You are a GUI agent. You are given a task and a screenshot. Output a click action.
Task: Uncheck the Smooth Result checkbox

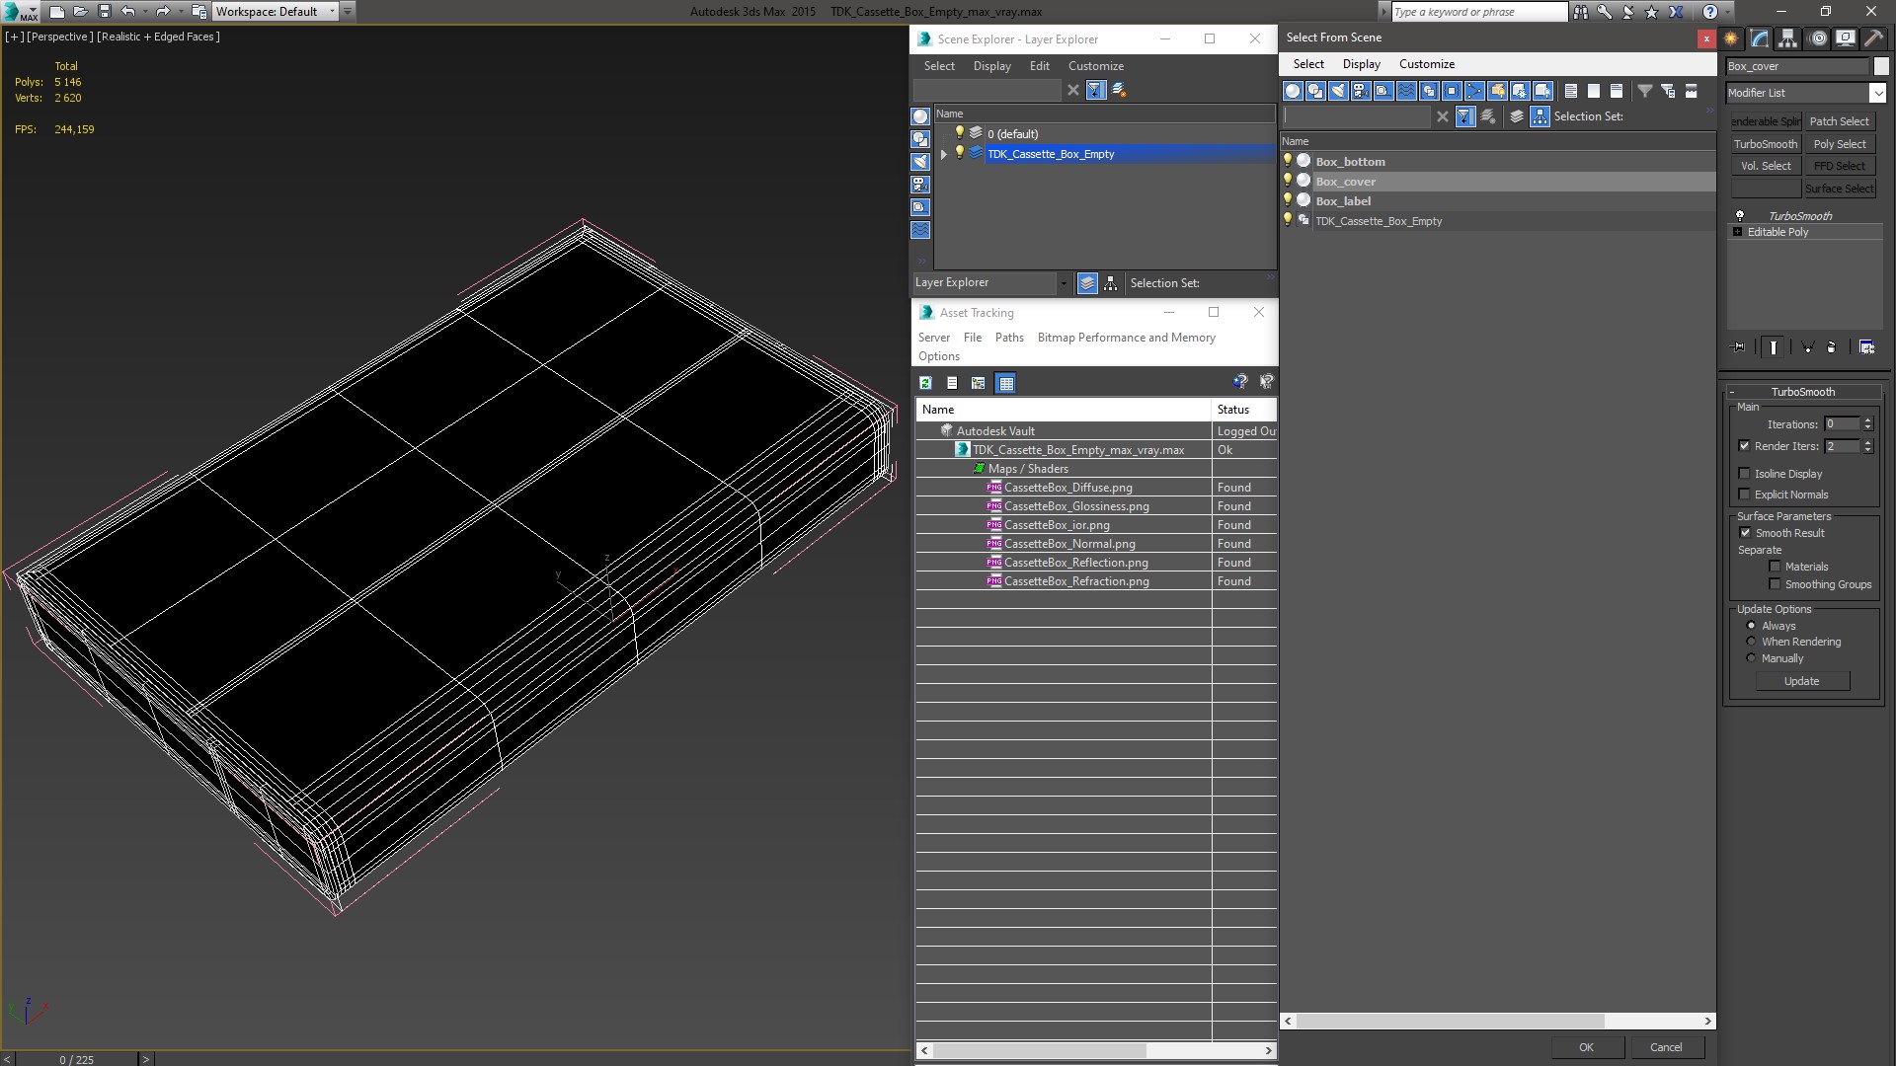pos(1745,533)
